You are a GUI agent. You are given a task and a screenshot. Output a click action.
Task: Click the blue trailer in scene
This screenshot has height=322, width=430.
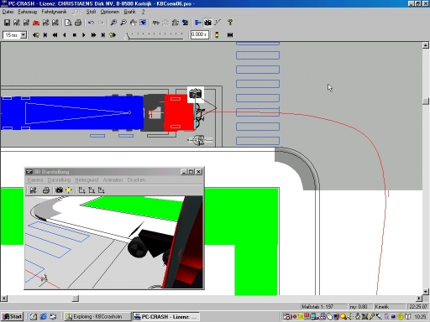tap(72, 112)
